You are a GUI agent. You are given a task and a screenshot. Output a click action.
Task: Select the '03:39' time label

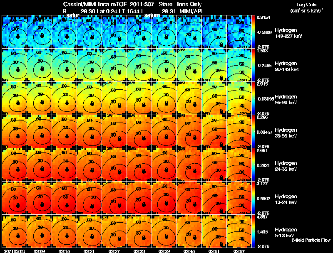[164, 251]
